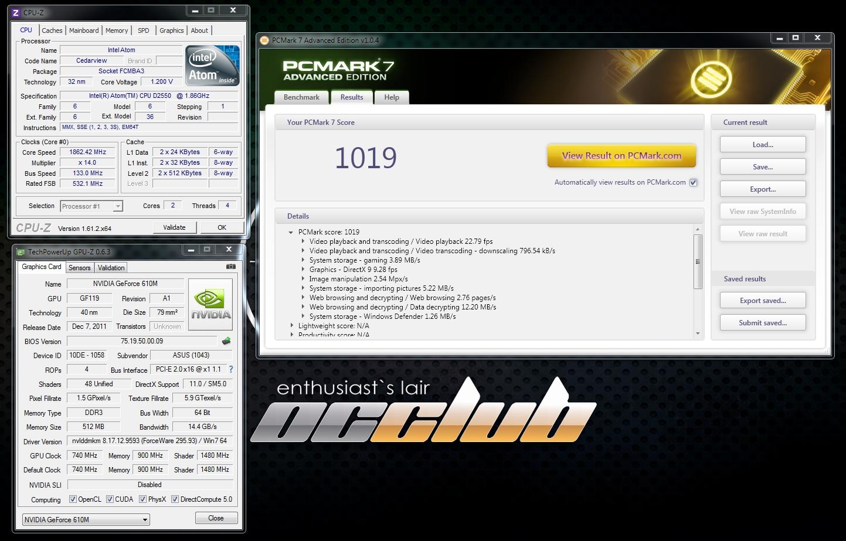
Task: Click the CPU-Z title bar app icon
Action: click(x=16, y=12)
